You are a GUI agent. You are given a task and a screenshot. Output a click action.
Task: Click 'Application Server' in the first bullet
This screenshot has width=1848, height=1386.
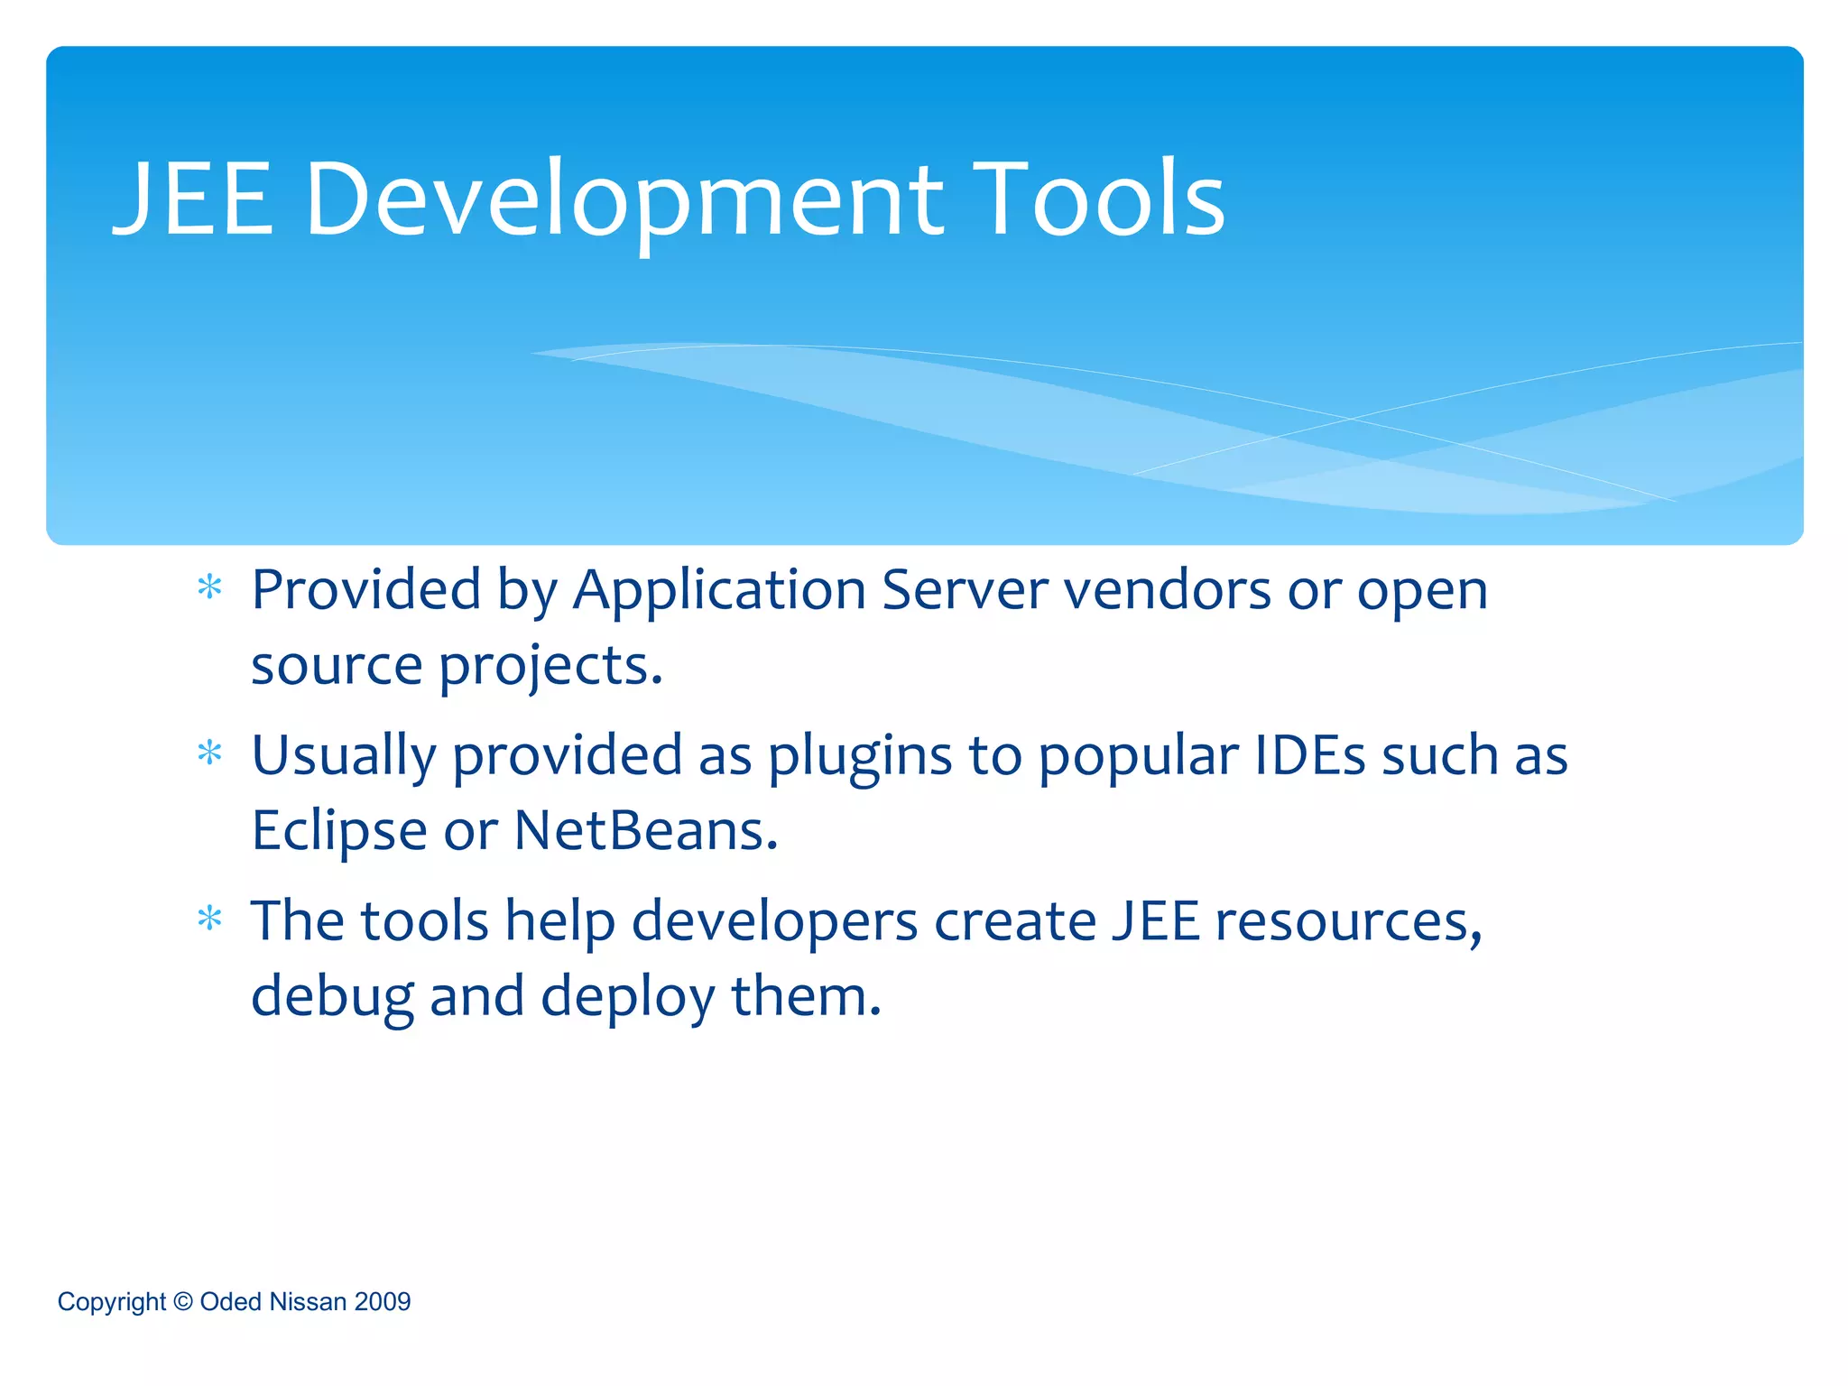click(810, 590)
